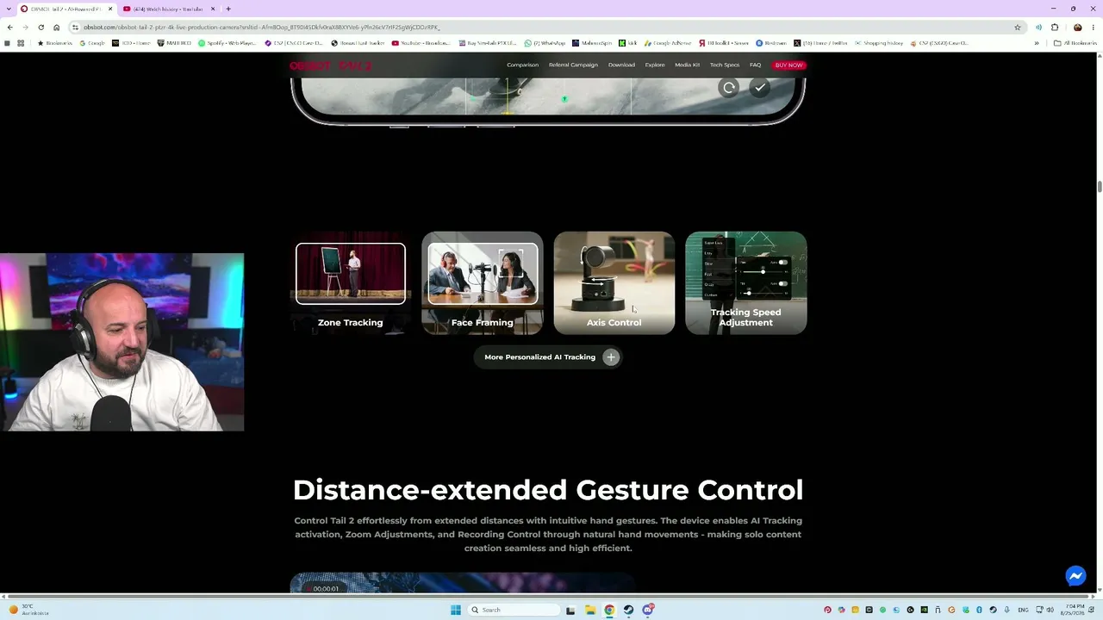Go back using the browser back arrow
The height and width of the screenshot is (620, 1103).
[x=9, y=28]
